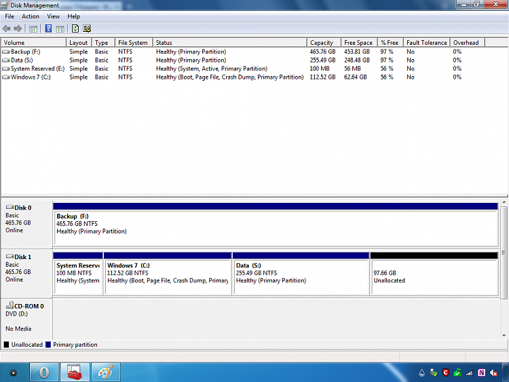Click the red shield C tray icon

click(x=446, y=373)
